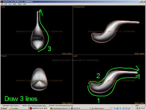Open the Help menu

[25, 4]
